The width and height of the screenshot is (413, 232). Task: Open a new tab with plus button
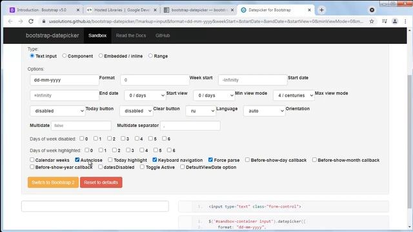321,10
